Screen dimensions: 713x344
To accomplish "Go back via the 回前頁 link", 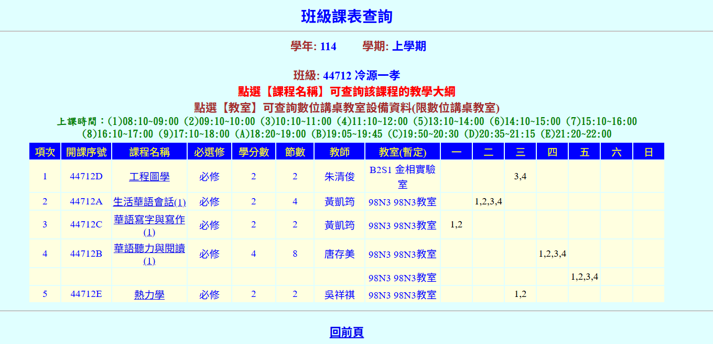I will pos(347,332).
